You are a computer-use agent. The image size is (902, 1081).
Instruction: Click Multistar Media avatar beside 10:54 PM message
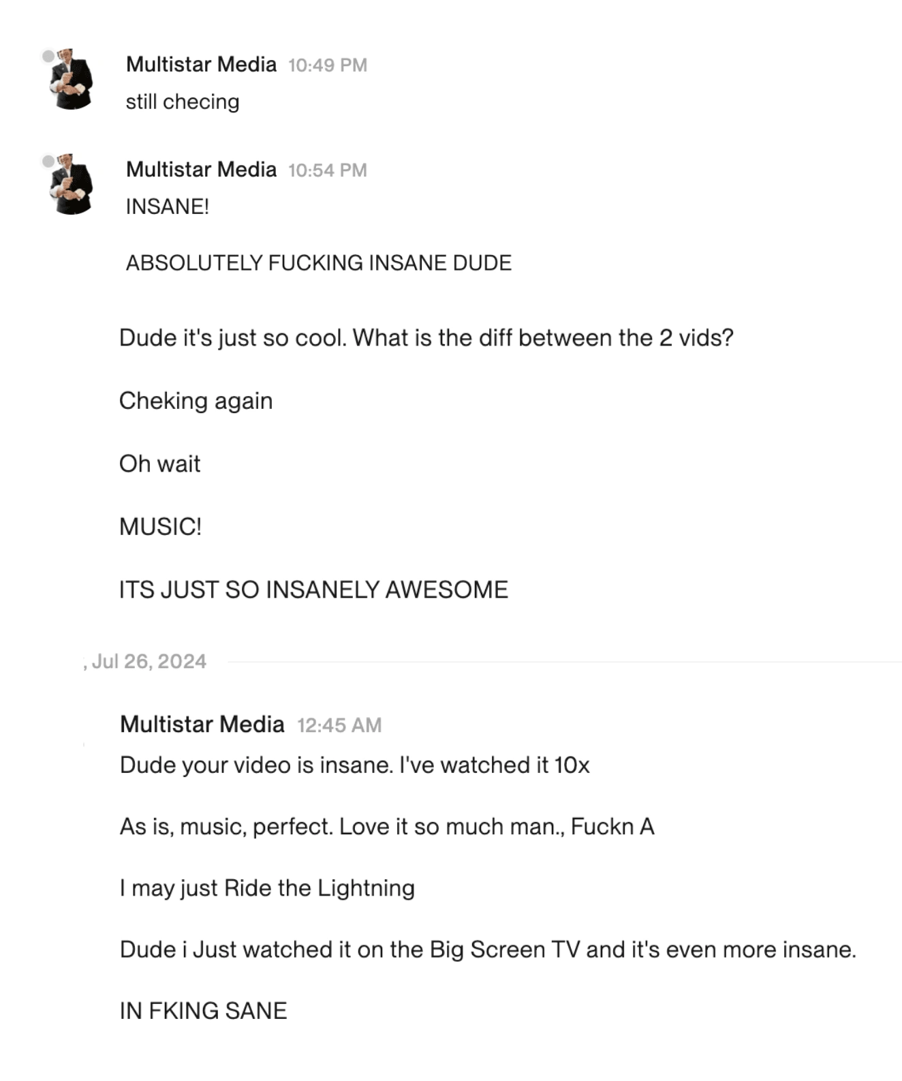coord(72,184)
